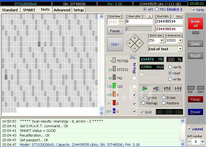Click the Sleep button

196,44
